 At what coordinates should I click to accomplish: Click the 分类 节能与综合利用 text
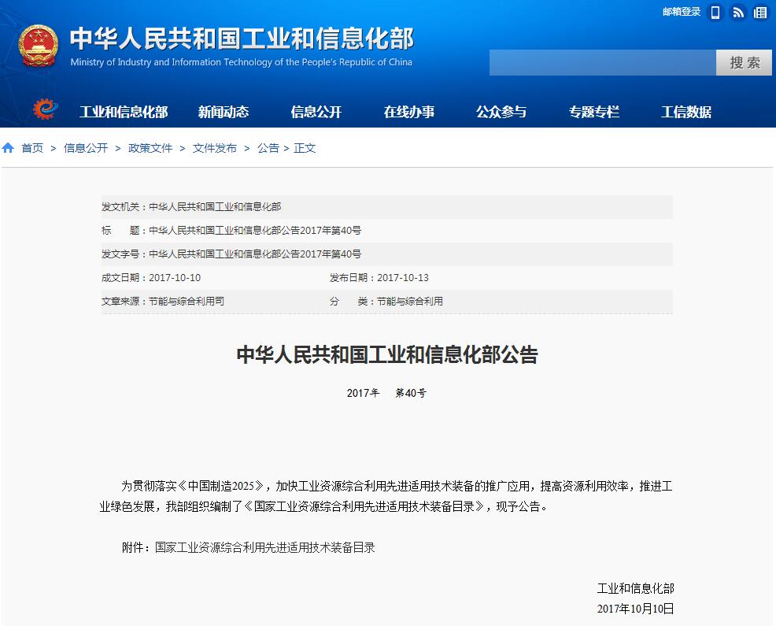click(386, 301)
